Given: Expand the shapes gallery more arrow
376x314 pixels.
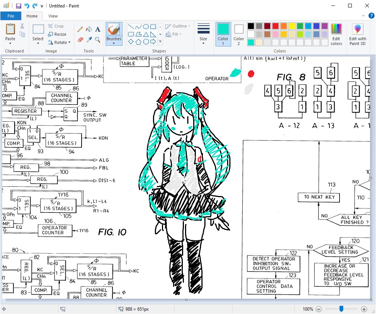Looking at the screenshot, I should 160,42.
